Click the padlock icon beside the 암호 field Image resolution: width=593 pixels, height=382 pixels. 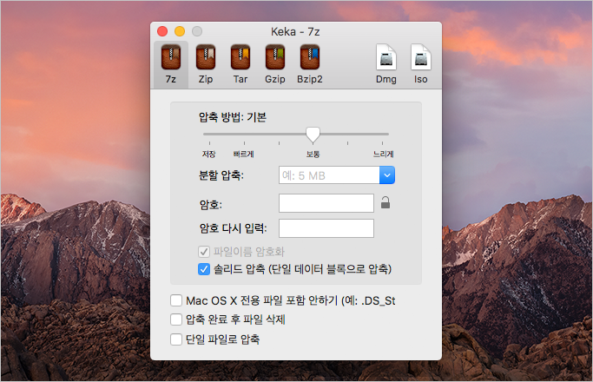tap(385, 203)
